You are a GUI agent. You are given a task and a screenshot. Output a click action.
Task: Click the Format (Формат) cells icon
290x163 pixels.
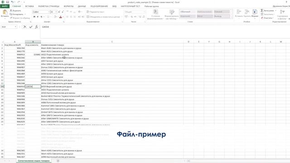(x=255, y=12)
